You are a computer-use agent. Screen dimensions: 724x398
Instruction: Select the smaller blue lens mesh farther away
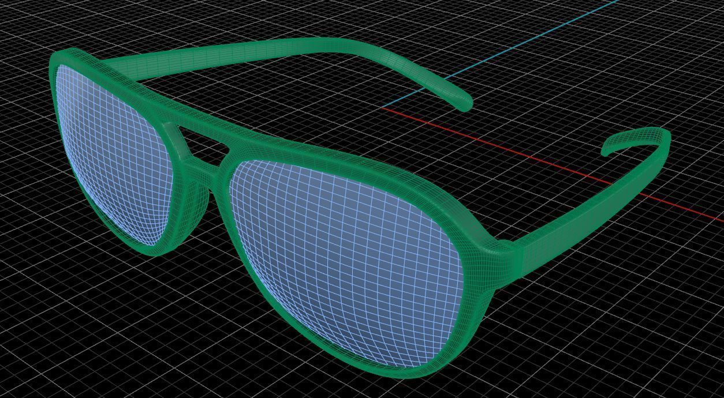115,156
